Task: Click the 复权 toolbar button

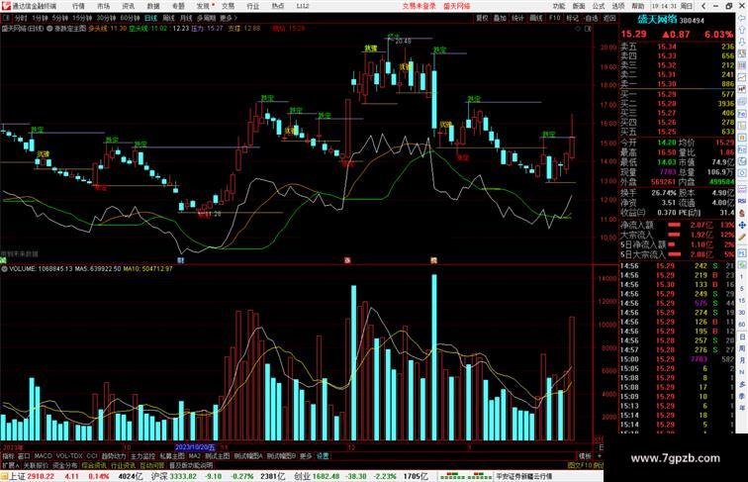Action: pos(482,18)
